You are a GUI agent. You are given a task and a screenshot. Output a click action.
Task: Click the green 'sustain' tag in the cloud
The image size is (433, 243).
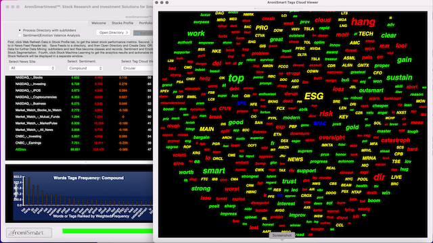pyautogui.click(x=399, y=78)
